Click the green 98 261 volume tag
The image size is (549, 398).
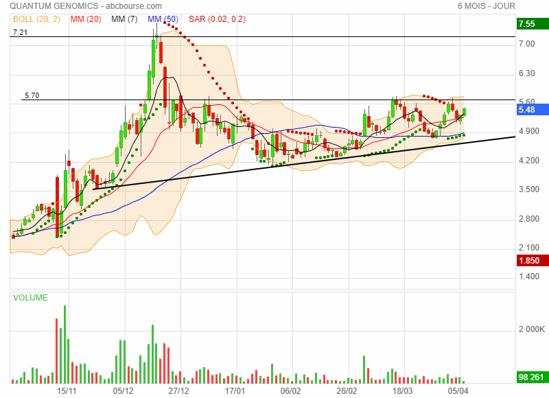click(532, 377)
